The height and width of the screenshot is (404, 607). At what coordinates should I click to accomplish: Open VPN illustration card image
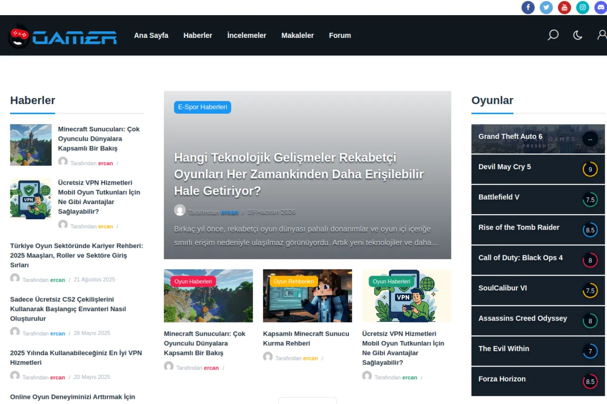406,296
